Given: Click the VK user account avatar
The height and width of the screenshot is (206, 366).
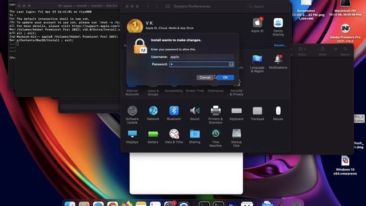Looking at the screenshot, I should pos(135,26).
